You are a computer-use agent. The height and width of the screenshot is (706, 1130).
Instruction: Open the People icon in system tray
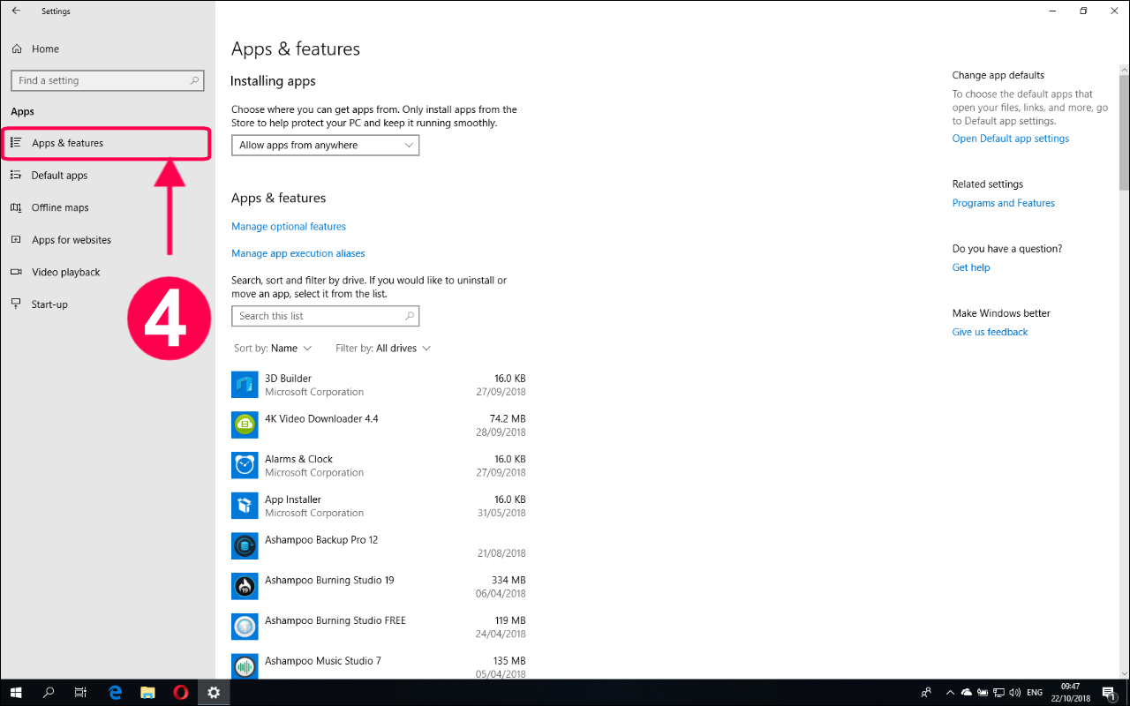coord(926,693)
